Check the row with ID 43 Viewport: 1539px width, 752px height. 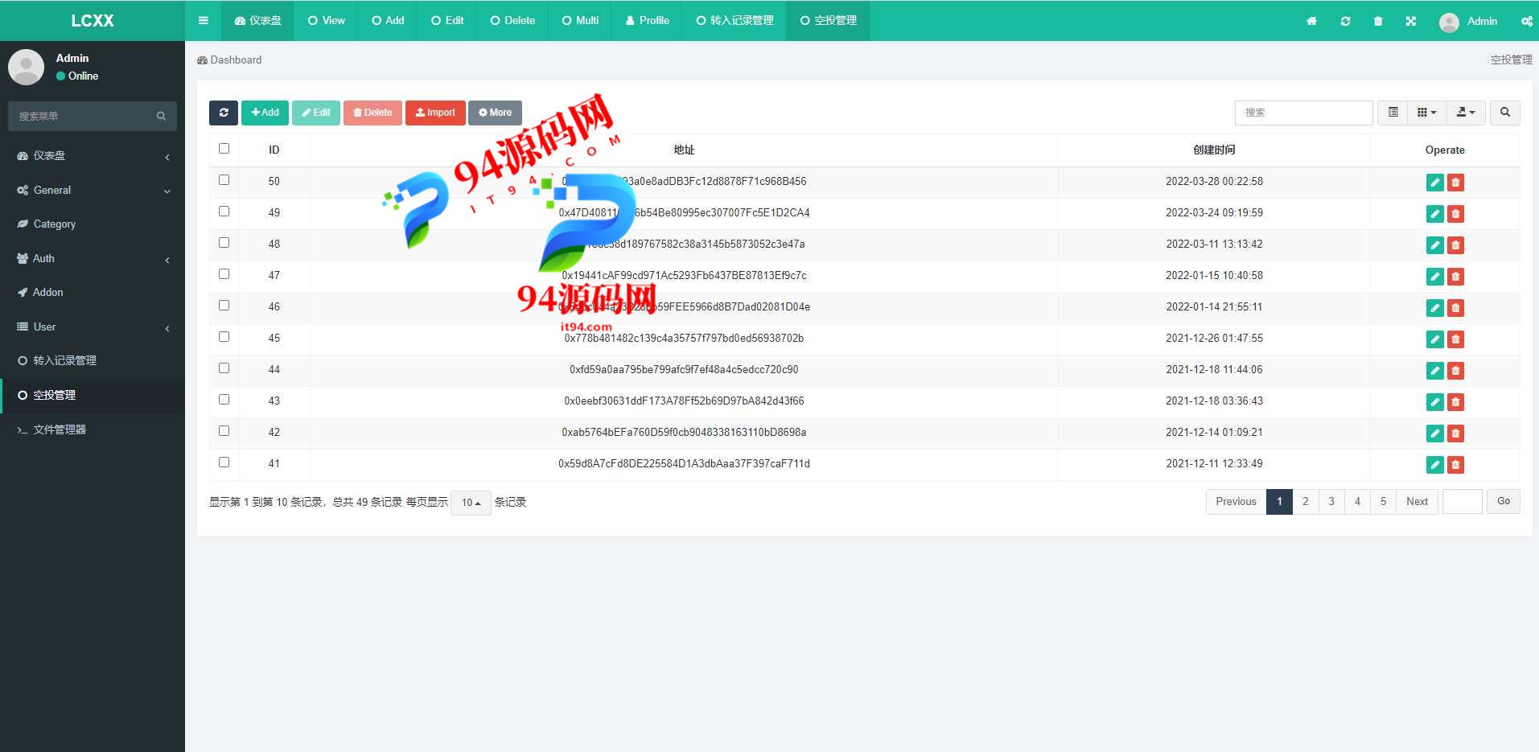click(224, 400)
